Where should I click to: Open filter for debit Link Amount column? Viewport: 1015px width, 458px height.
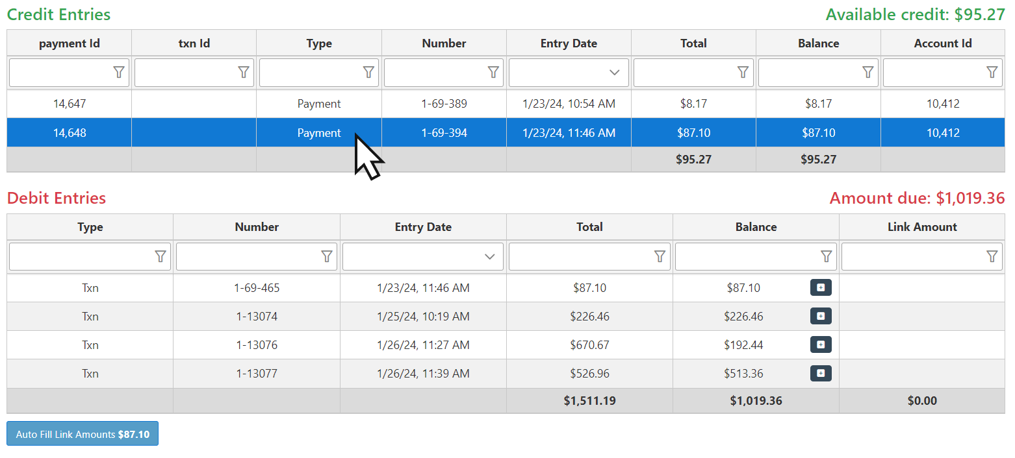tap(992, 257)
